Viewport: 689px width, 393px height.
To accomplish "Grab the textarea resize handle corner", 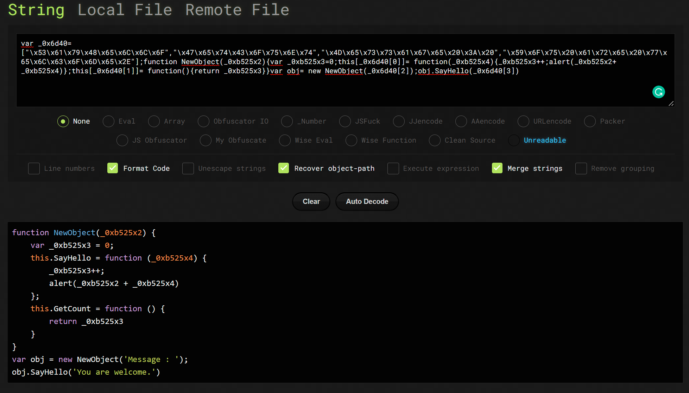I will (x=671, y=104).
